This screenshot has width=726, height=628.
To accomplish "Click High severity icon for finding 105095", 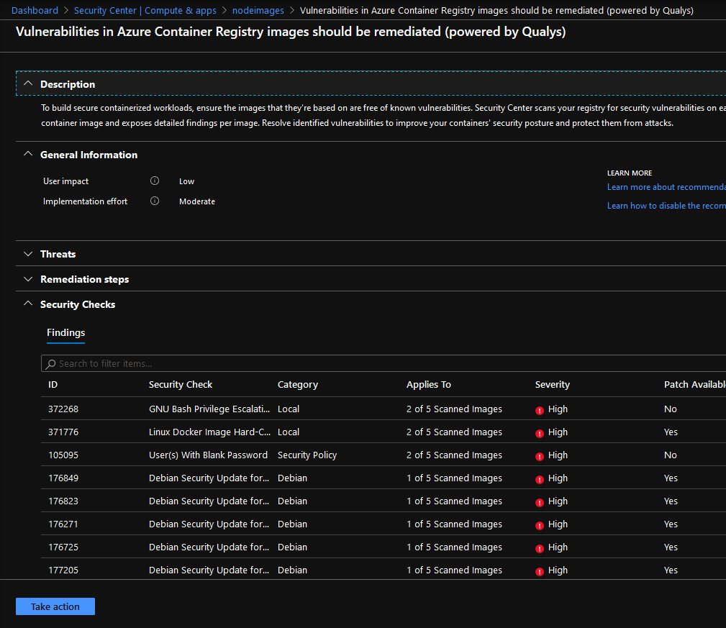I will point(540,456).
